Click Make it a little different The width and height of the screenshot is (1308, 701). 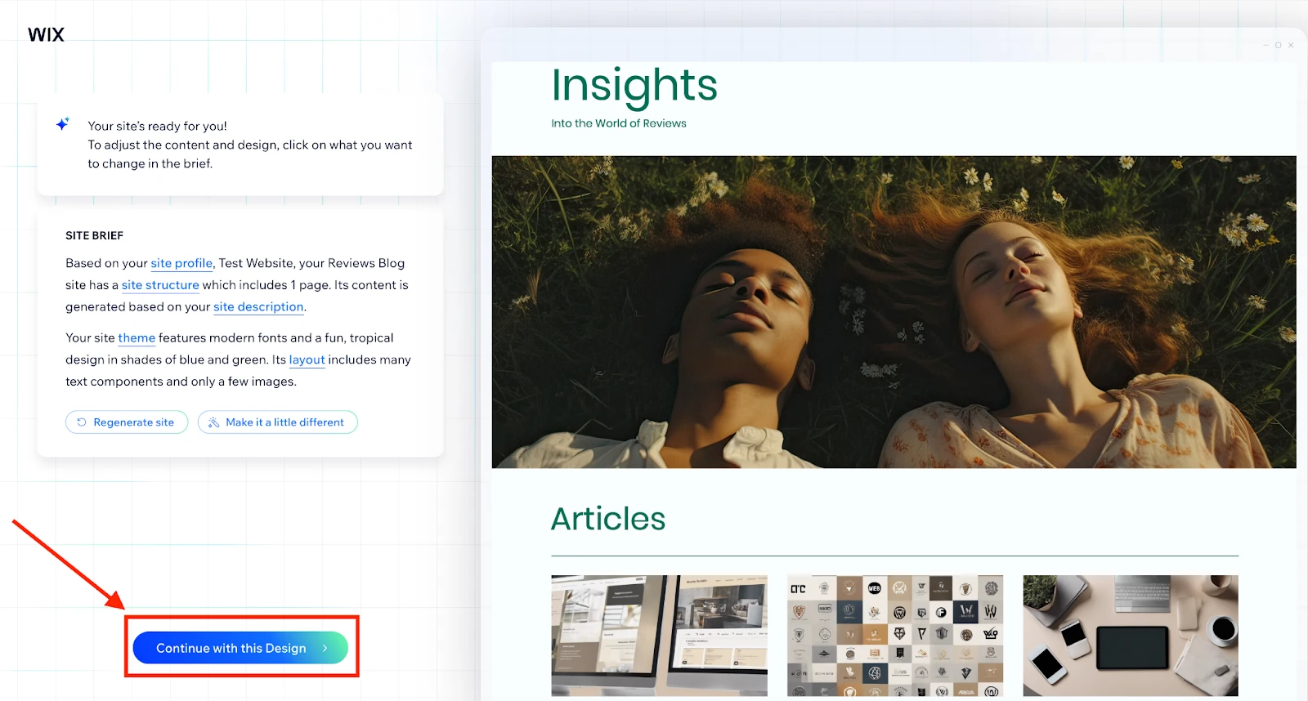278,422
